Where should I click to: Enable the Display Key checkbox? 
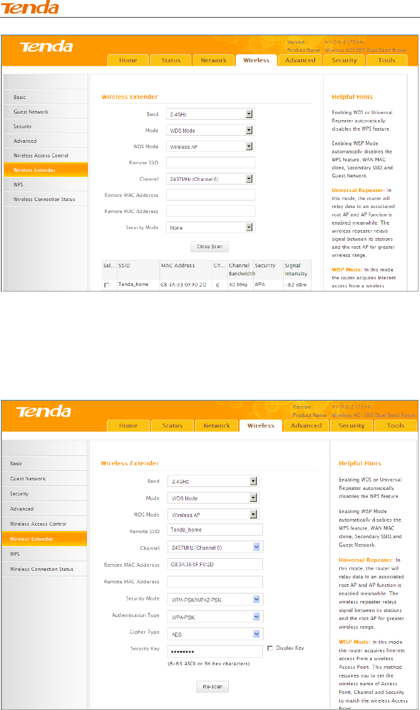tap(270, 648)
